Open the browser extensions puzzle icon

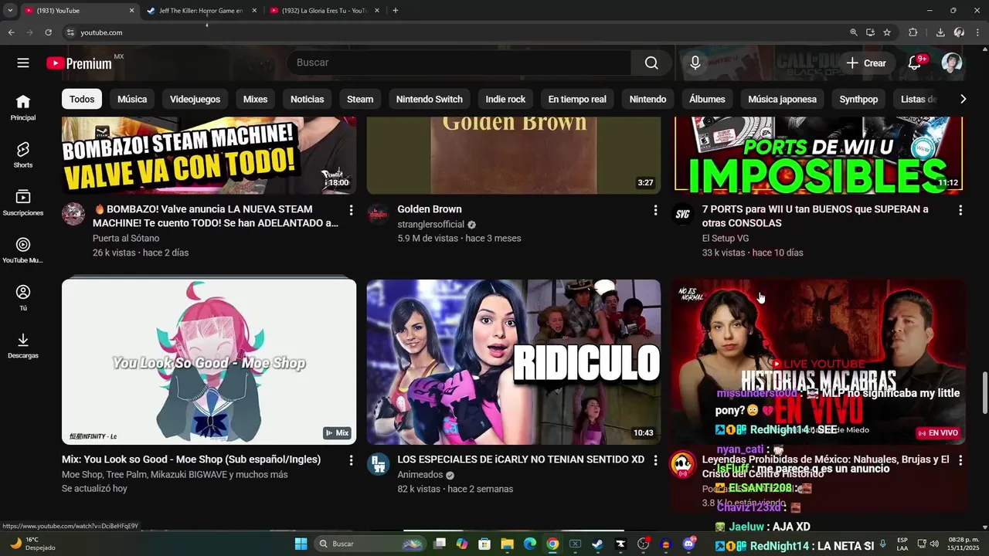(x=913, y=32)
